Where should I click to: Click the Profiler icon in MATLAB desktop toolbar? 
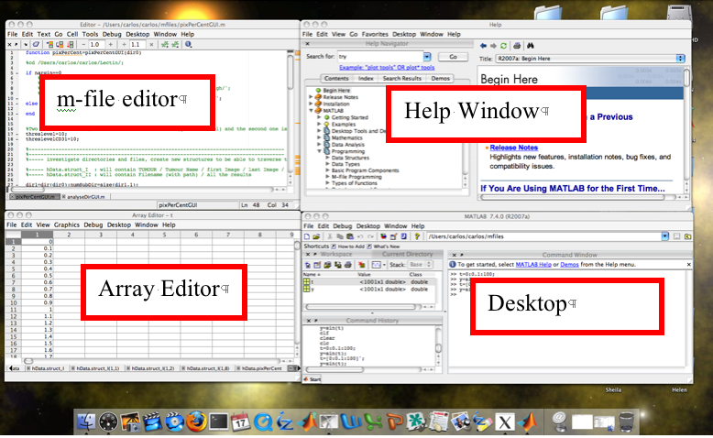(x=403, y=236)
